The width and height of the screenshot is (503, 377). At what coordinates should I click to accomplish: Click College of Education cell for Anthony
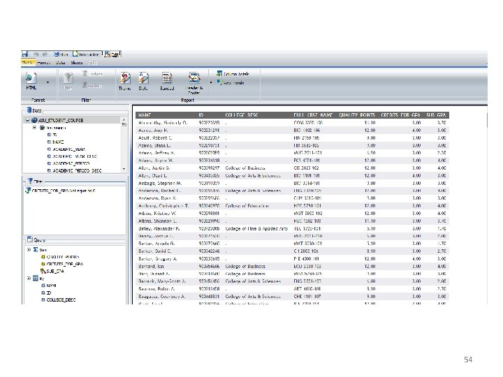click(247, 206)
